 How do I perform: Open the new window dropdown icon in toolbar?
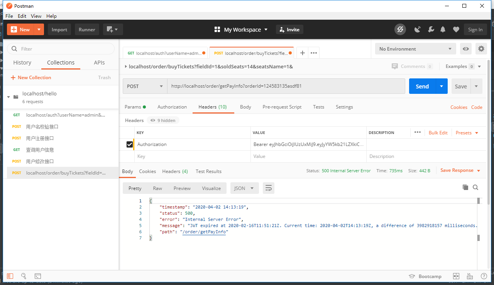(113, 29)
